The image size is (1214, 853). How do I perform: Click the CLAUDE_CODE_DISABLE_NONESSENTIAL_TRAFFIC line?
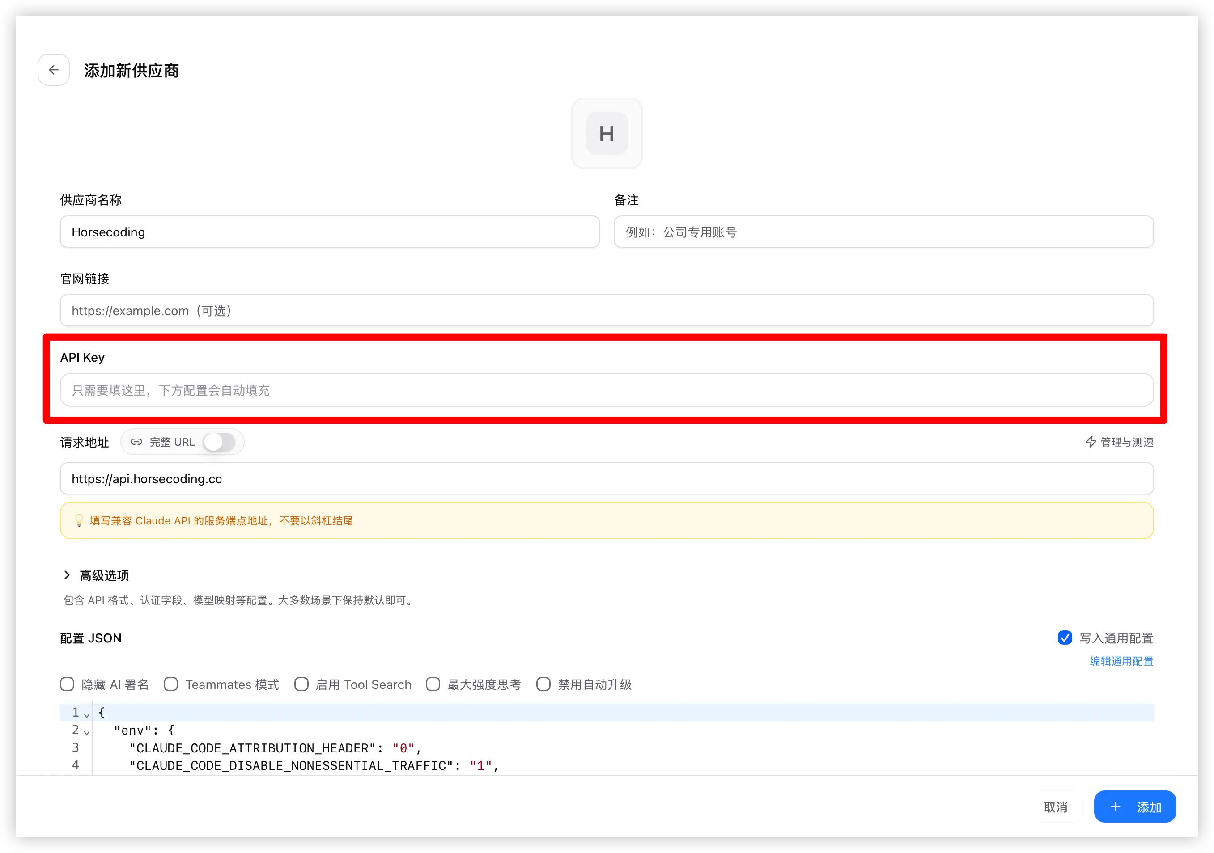tap(314, 766)
